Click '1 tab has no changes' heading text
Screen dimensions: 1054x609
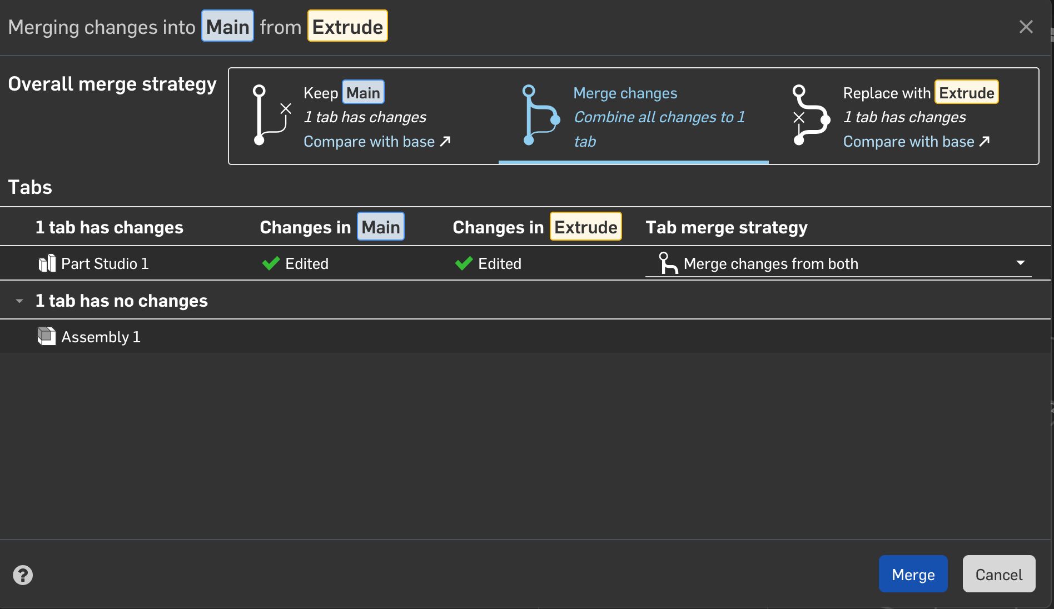[x=122, y=301]
